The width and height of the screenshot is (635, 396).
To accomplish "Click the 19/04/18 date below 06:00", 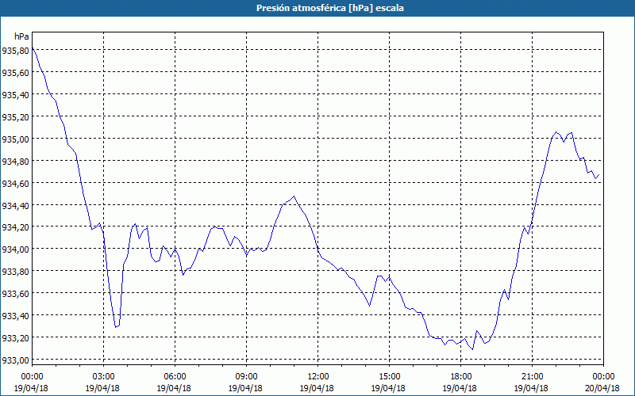I will pos(174,388).
